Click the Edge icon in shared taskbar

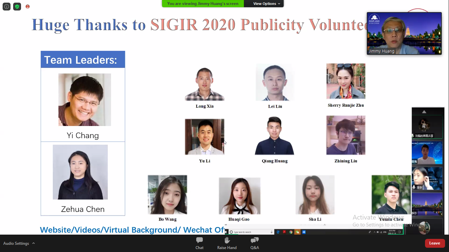tap(278, 232)
